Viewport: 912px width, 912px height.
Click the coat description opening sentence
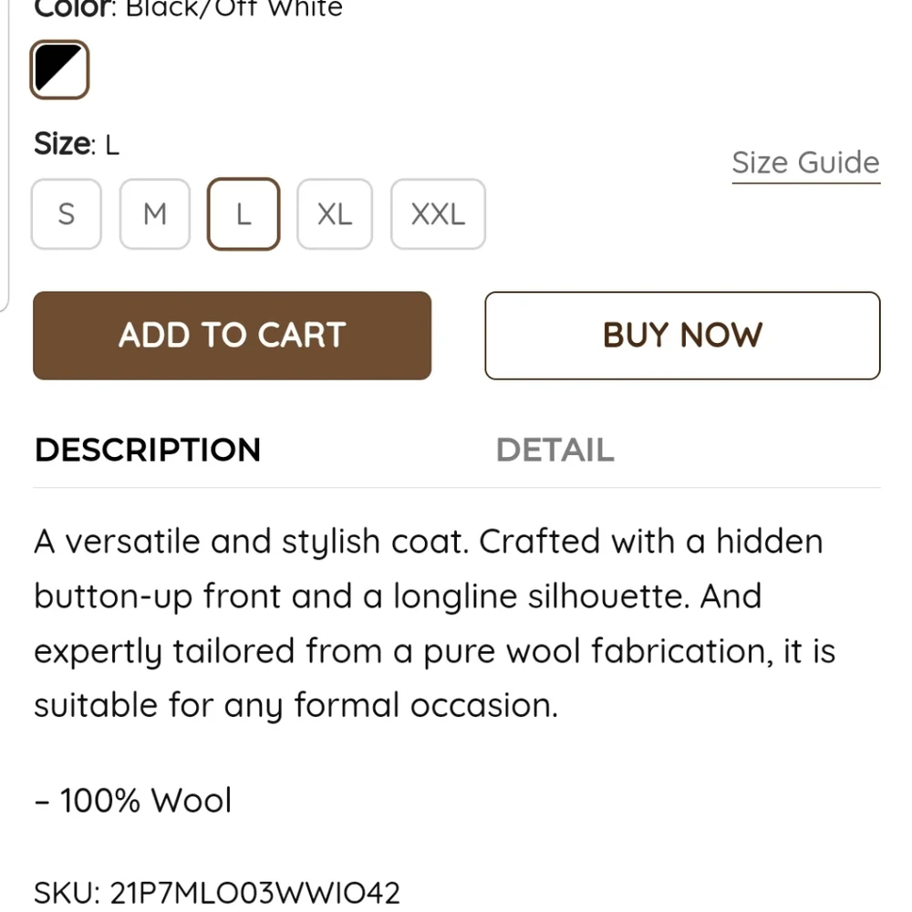(429, 541)
